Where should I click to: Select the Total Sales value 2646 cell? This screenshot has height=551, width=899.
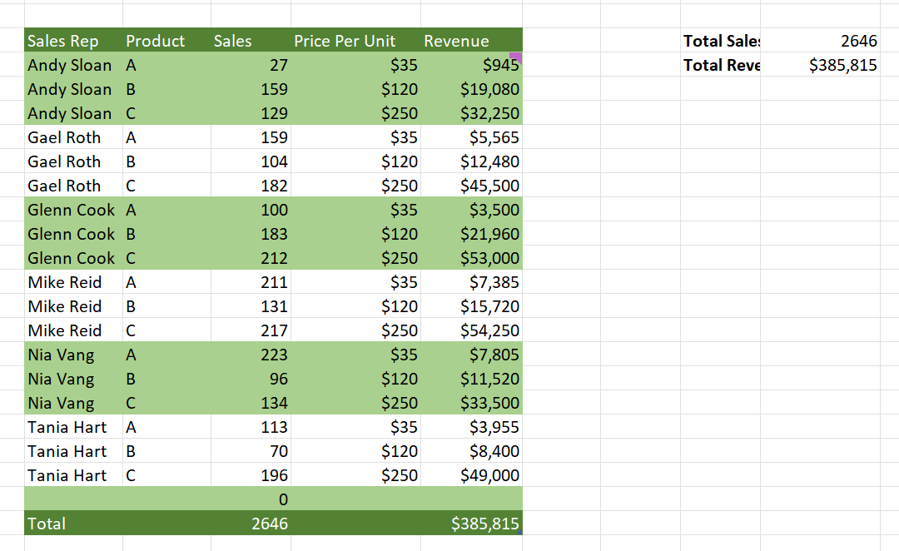pyautogui.click(x=820, y=41)
